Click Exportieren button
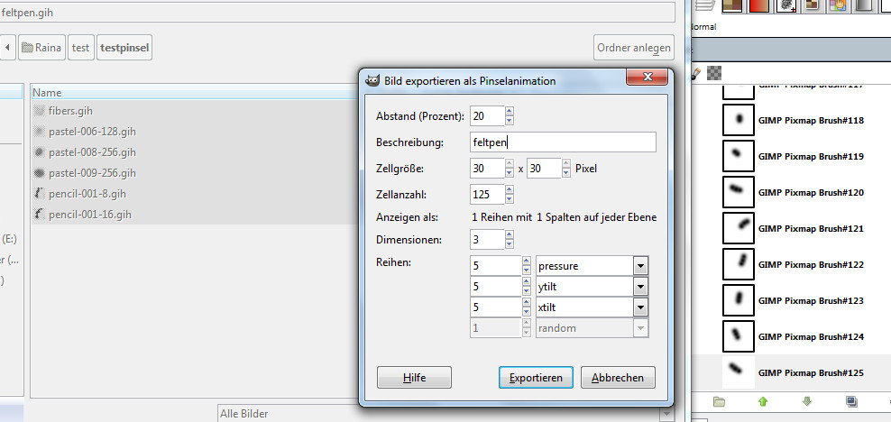This screenshot has width=891, height=422. click(x=536, y=378)
